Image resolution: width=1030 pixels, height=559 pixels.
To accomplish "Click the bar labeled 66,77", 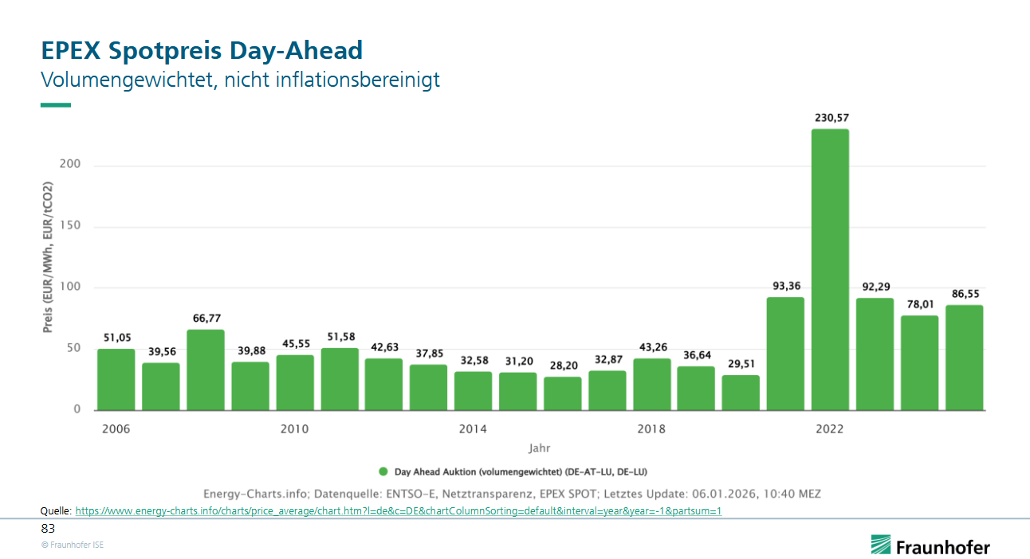I will pos(206,369).
